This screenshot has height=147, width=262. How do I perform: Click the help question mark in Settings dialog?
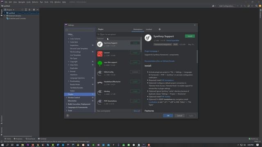68,116
